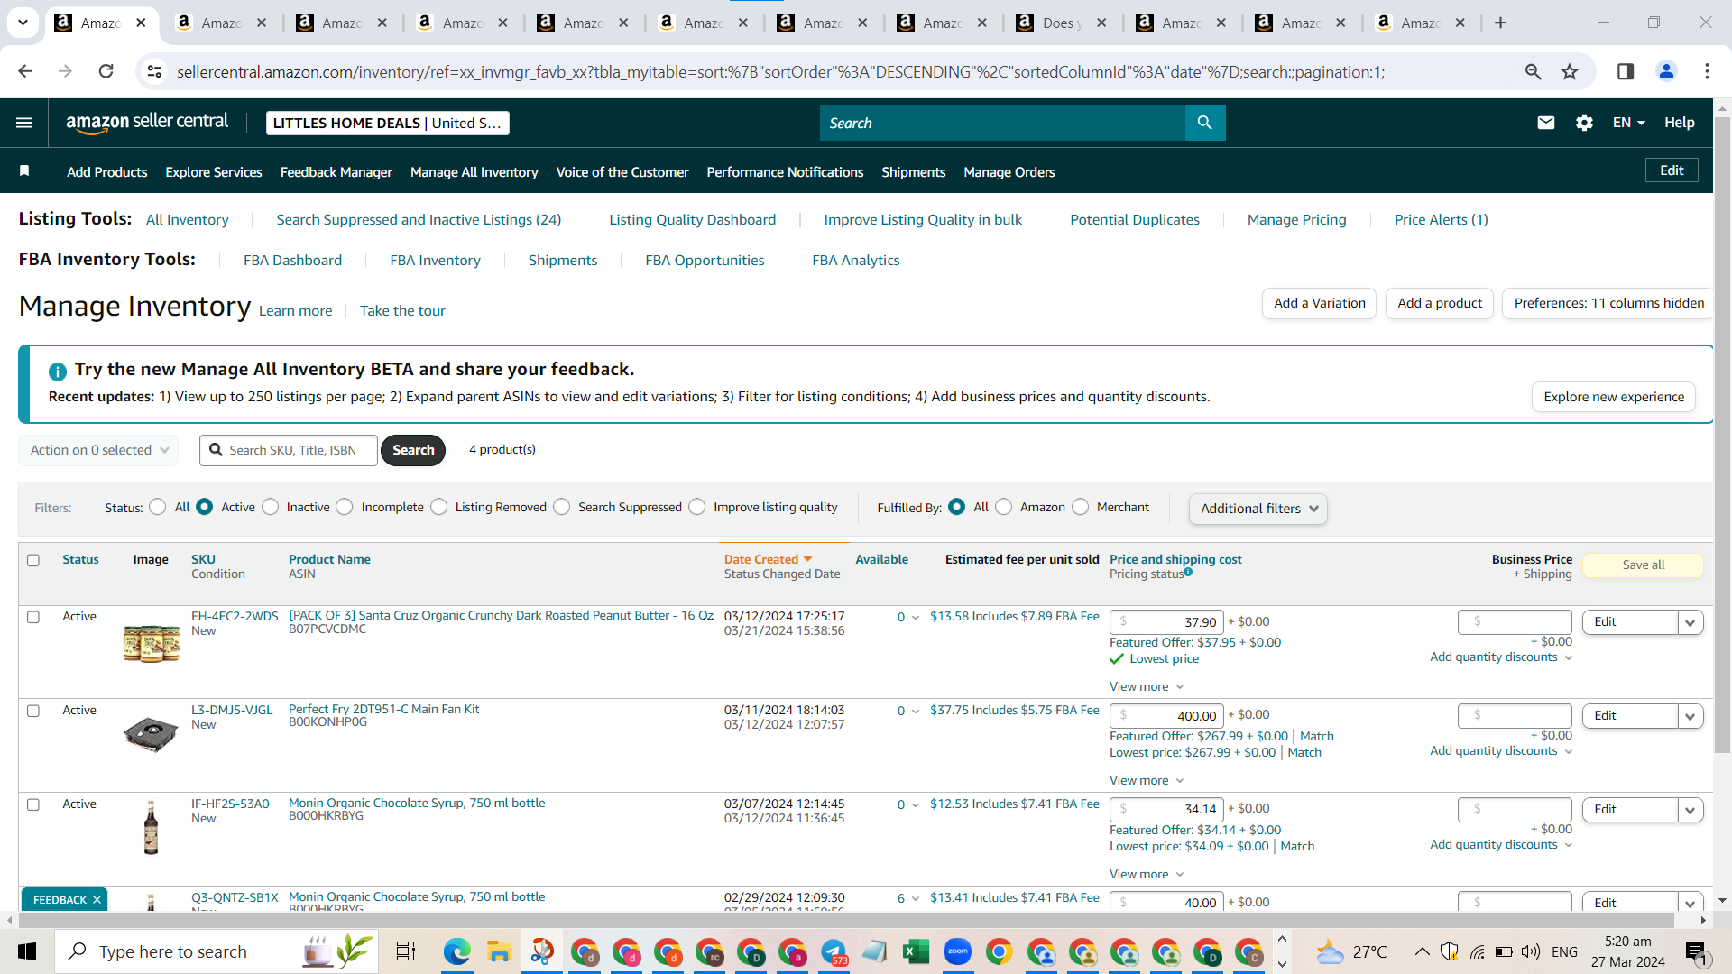This screenshot has width=1732, height=974.
Task: Go back to the previous page
Action: click(x=25, y=71)
